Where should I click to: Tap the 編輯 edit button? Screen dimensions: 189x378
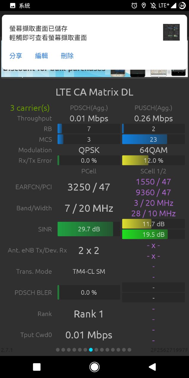coord(41,56)
